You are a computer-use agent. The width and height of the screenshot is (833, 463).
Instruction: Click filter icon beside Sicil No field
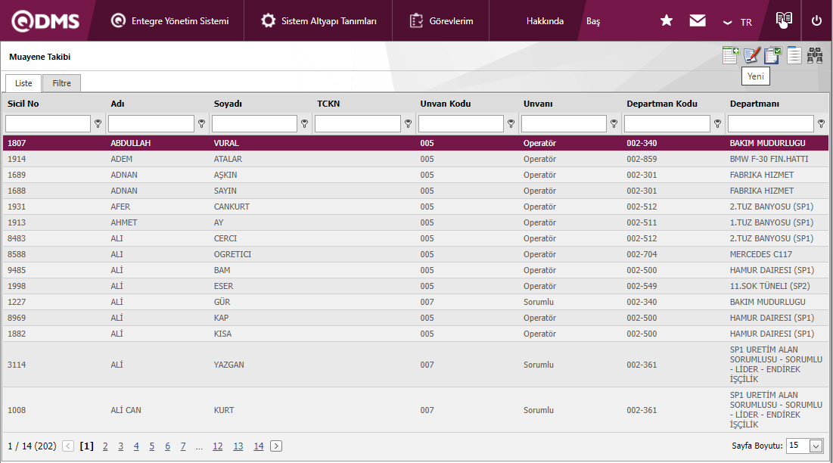(98, 123)
